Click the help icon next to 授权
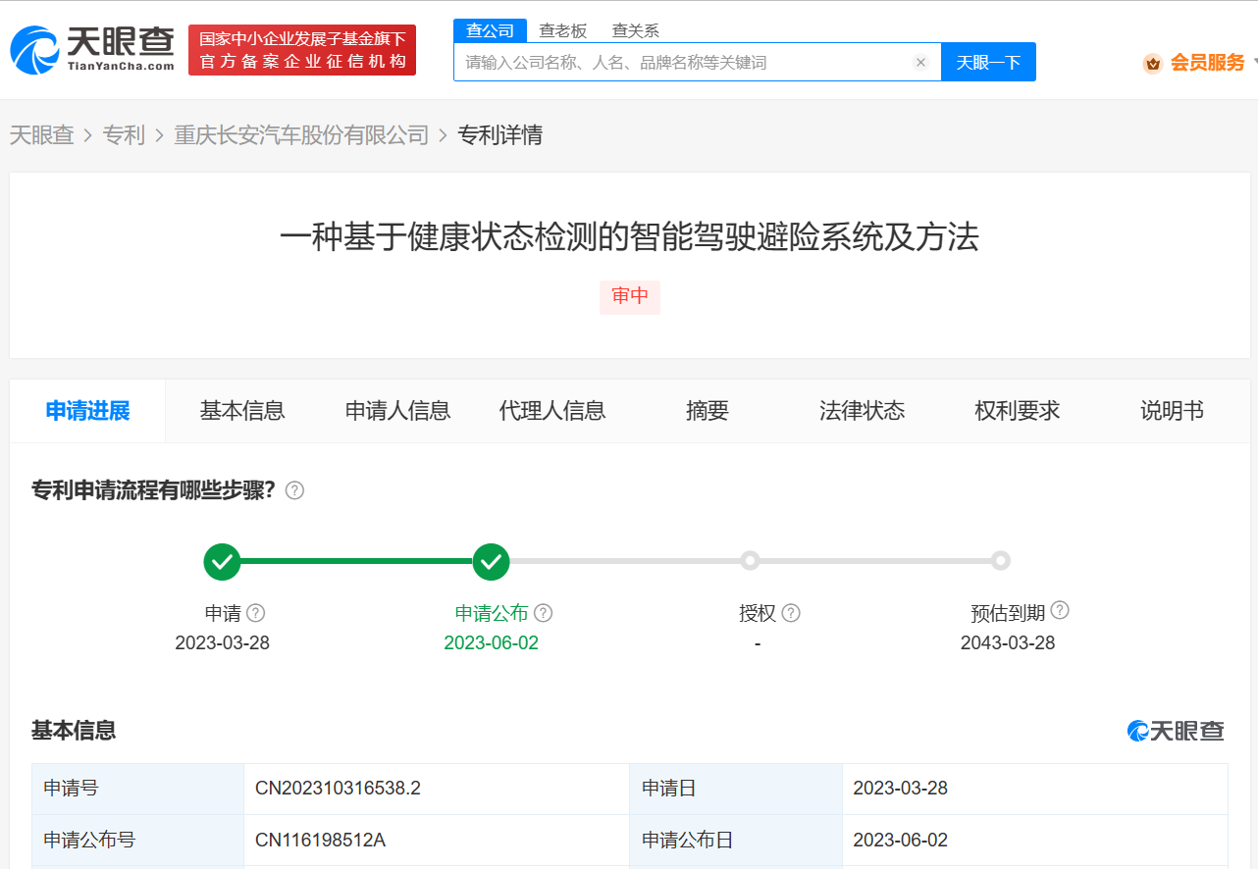The width and height of the screenshot is (1258, 869). tap(791, 613)
